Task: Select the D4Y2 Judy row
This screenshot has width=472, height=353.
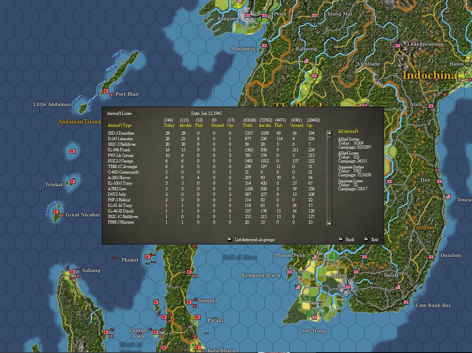Action: tap(211, 194)
